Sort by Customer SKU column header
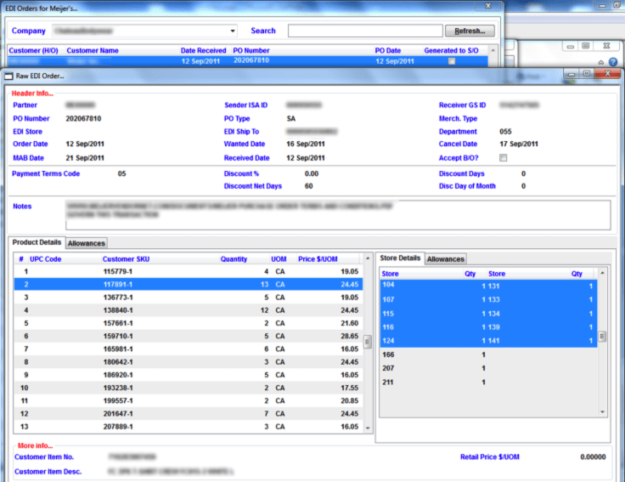Viewport: 625px width, 482px height. (x=125, y=259)
